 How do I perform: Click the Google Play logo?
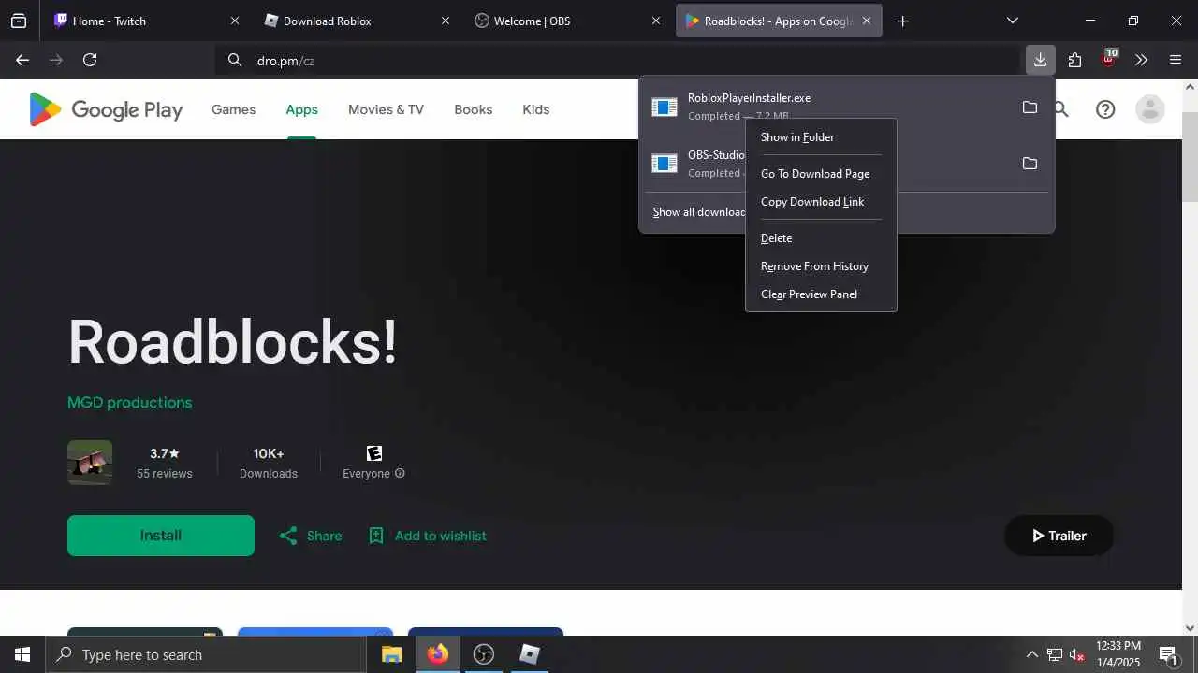(x=106, y=109)
